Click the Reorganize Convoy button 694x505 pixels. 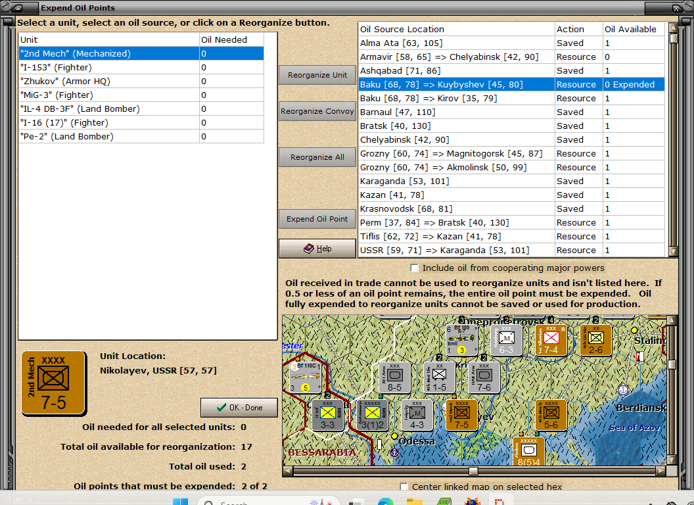[x=317, y=111]
